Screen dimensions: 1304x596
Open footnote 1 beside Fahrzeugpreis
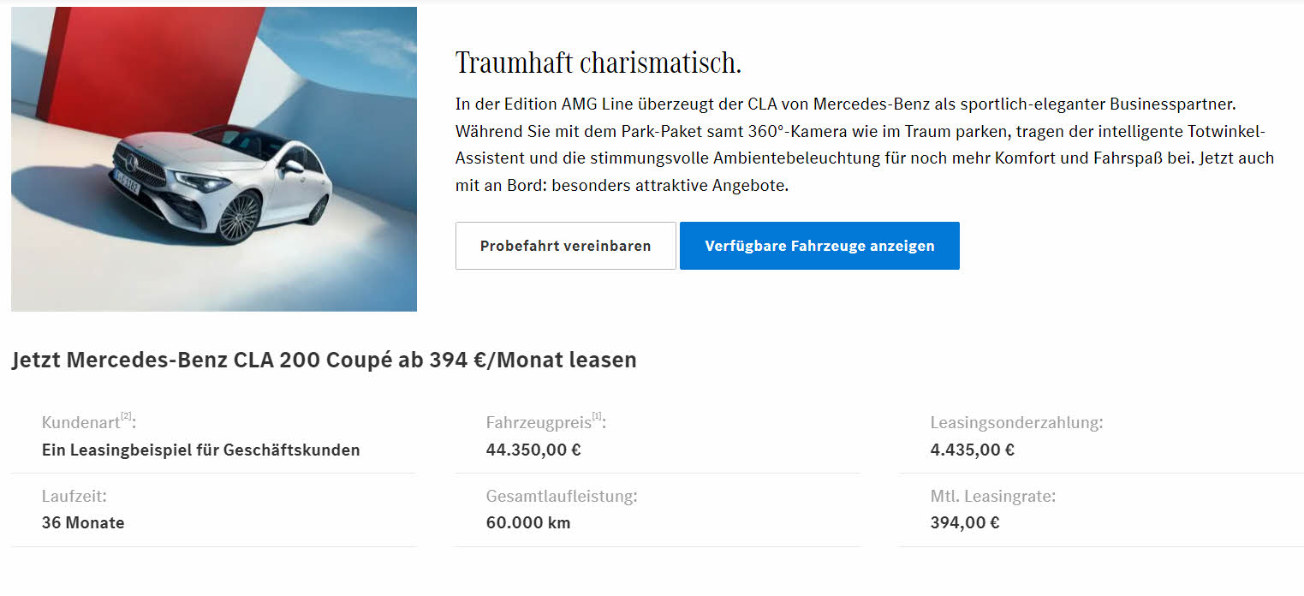(598, 416)
